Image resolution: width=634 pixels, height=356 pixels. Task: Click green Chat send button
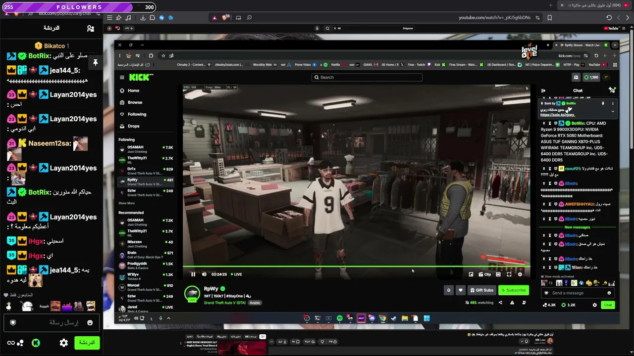pos(608,305)
